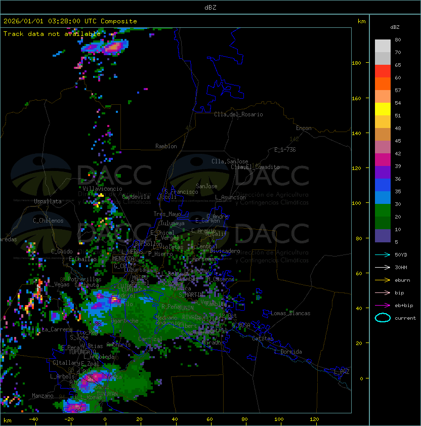Screen dimensions: 421x426
Task: Click the 'C_Guido' map label
Action: (62, 251)
